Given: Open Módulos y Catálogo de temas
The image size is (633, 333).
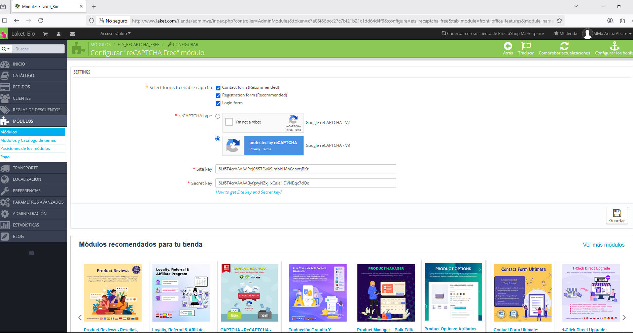Looking at the screenshot, I should 28,140.
